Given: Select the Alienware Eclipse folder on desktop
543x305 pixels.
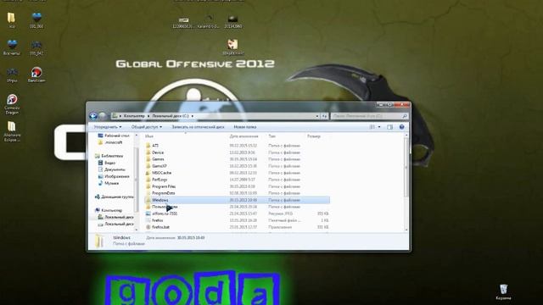Looking at the screenshot, I should click(x=12, y=131).
